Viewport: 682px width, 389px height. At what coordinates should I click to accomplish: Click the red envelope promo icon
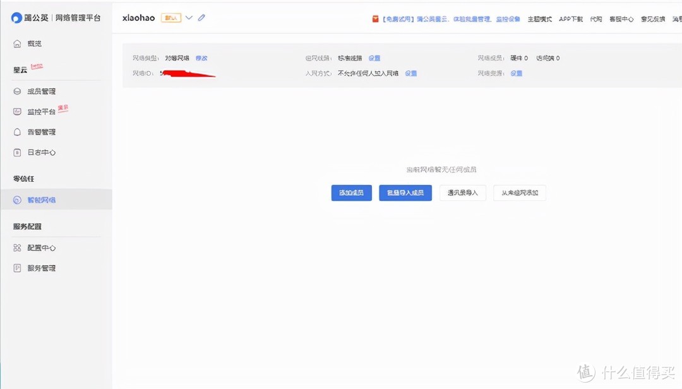(x=375, y=18)
